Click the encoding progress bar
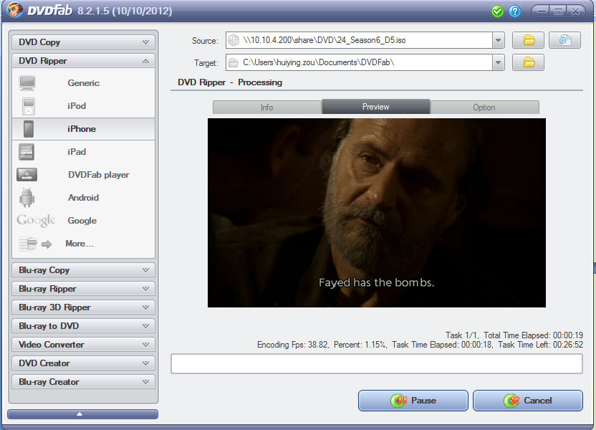The width and height of the screenshot is (596, 430). click(x=377, y=364)
